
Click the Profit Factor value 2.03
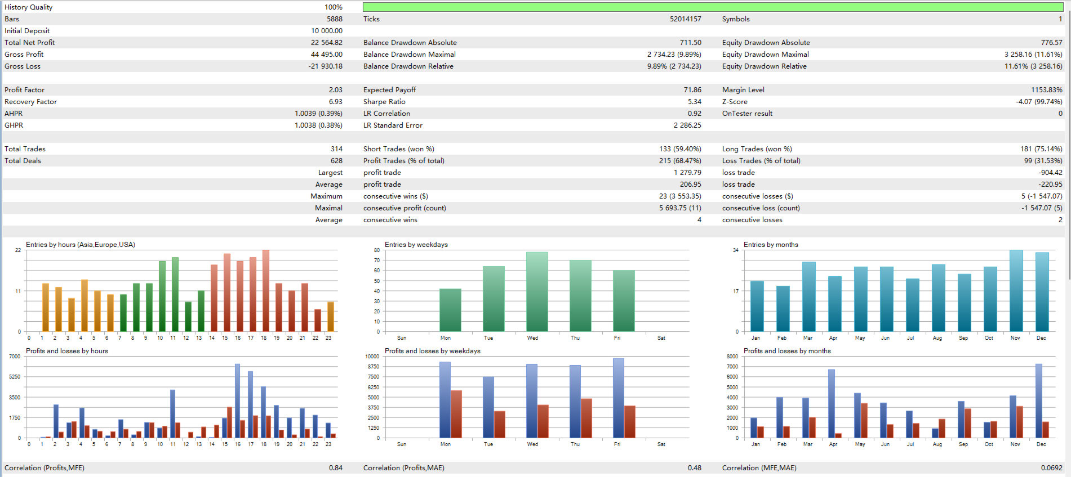pos(335,90)
